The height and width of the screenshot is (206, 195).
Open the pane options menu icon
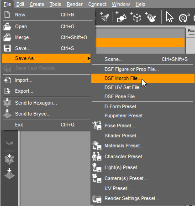tap(191, 31)
